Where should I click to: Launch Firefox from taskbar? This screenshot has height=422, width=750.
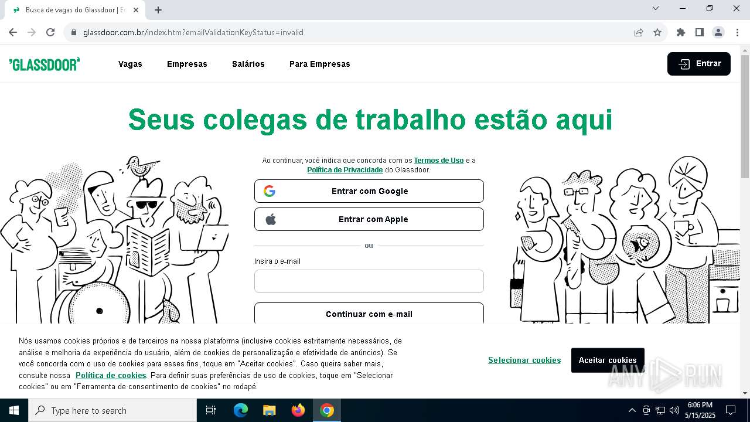[298, 410]
